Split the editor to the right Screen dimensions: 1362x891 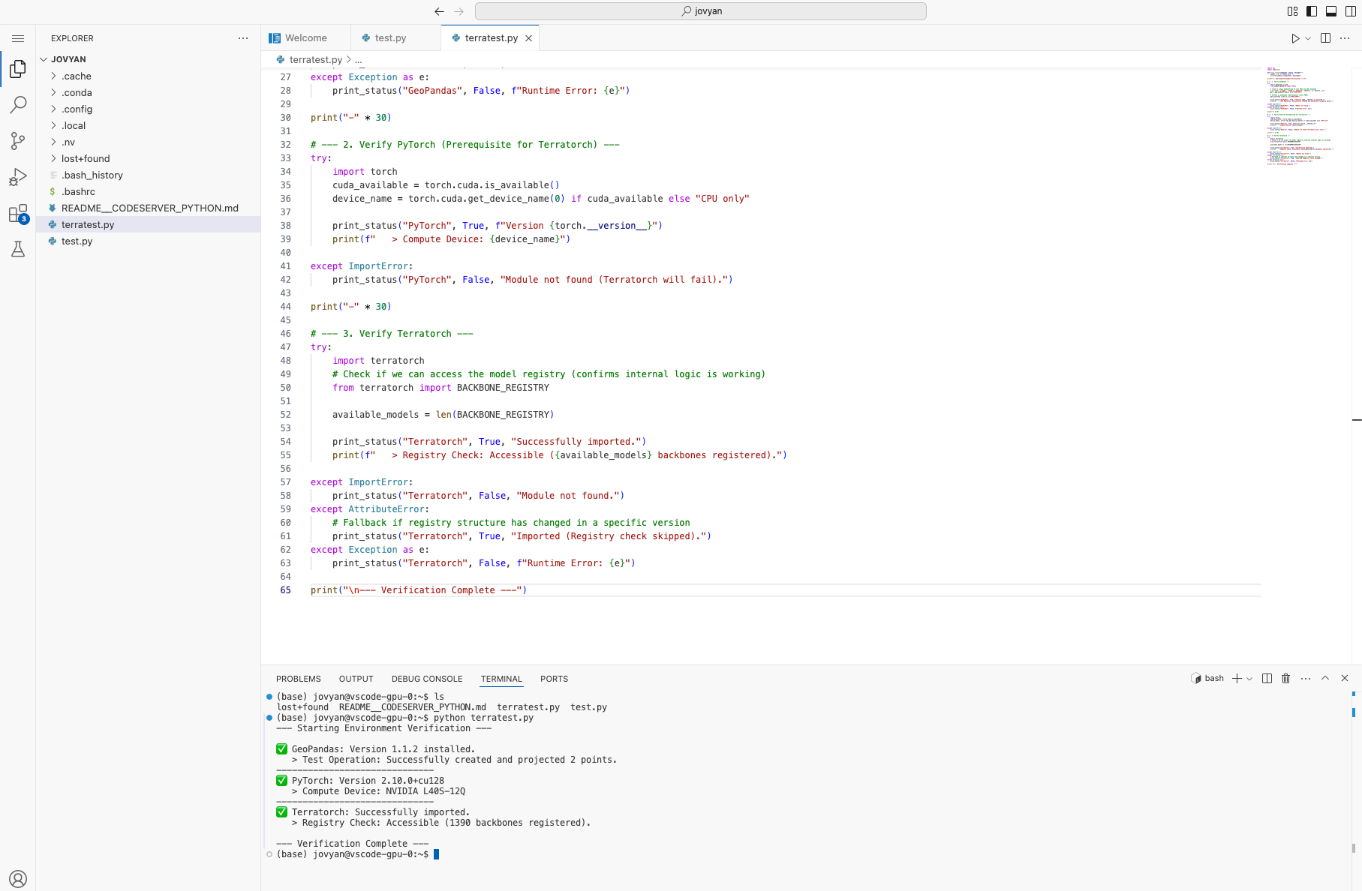click(x=1326, y=38)
